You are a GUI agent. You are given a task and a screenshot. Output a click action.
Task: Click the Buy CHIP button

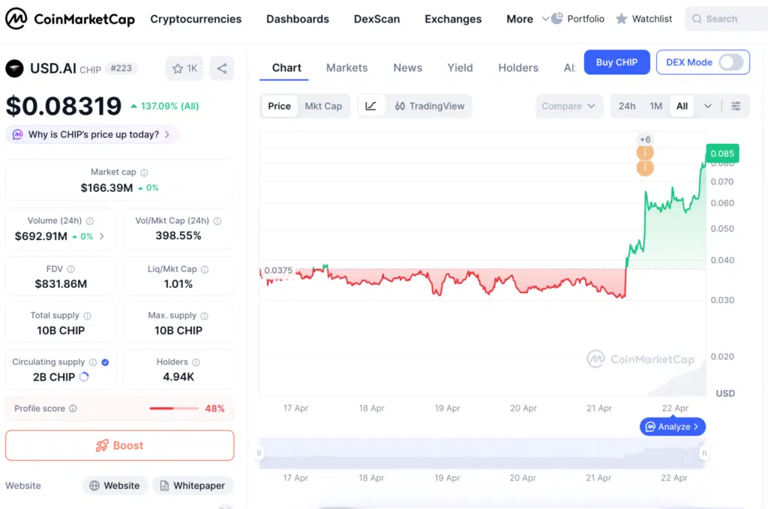pos(616,62)
